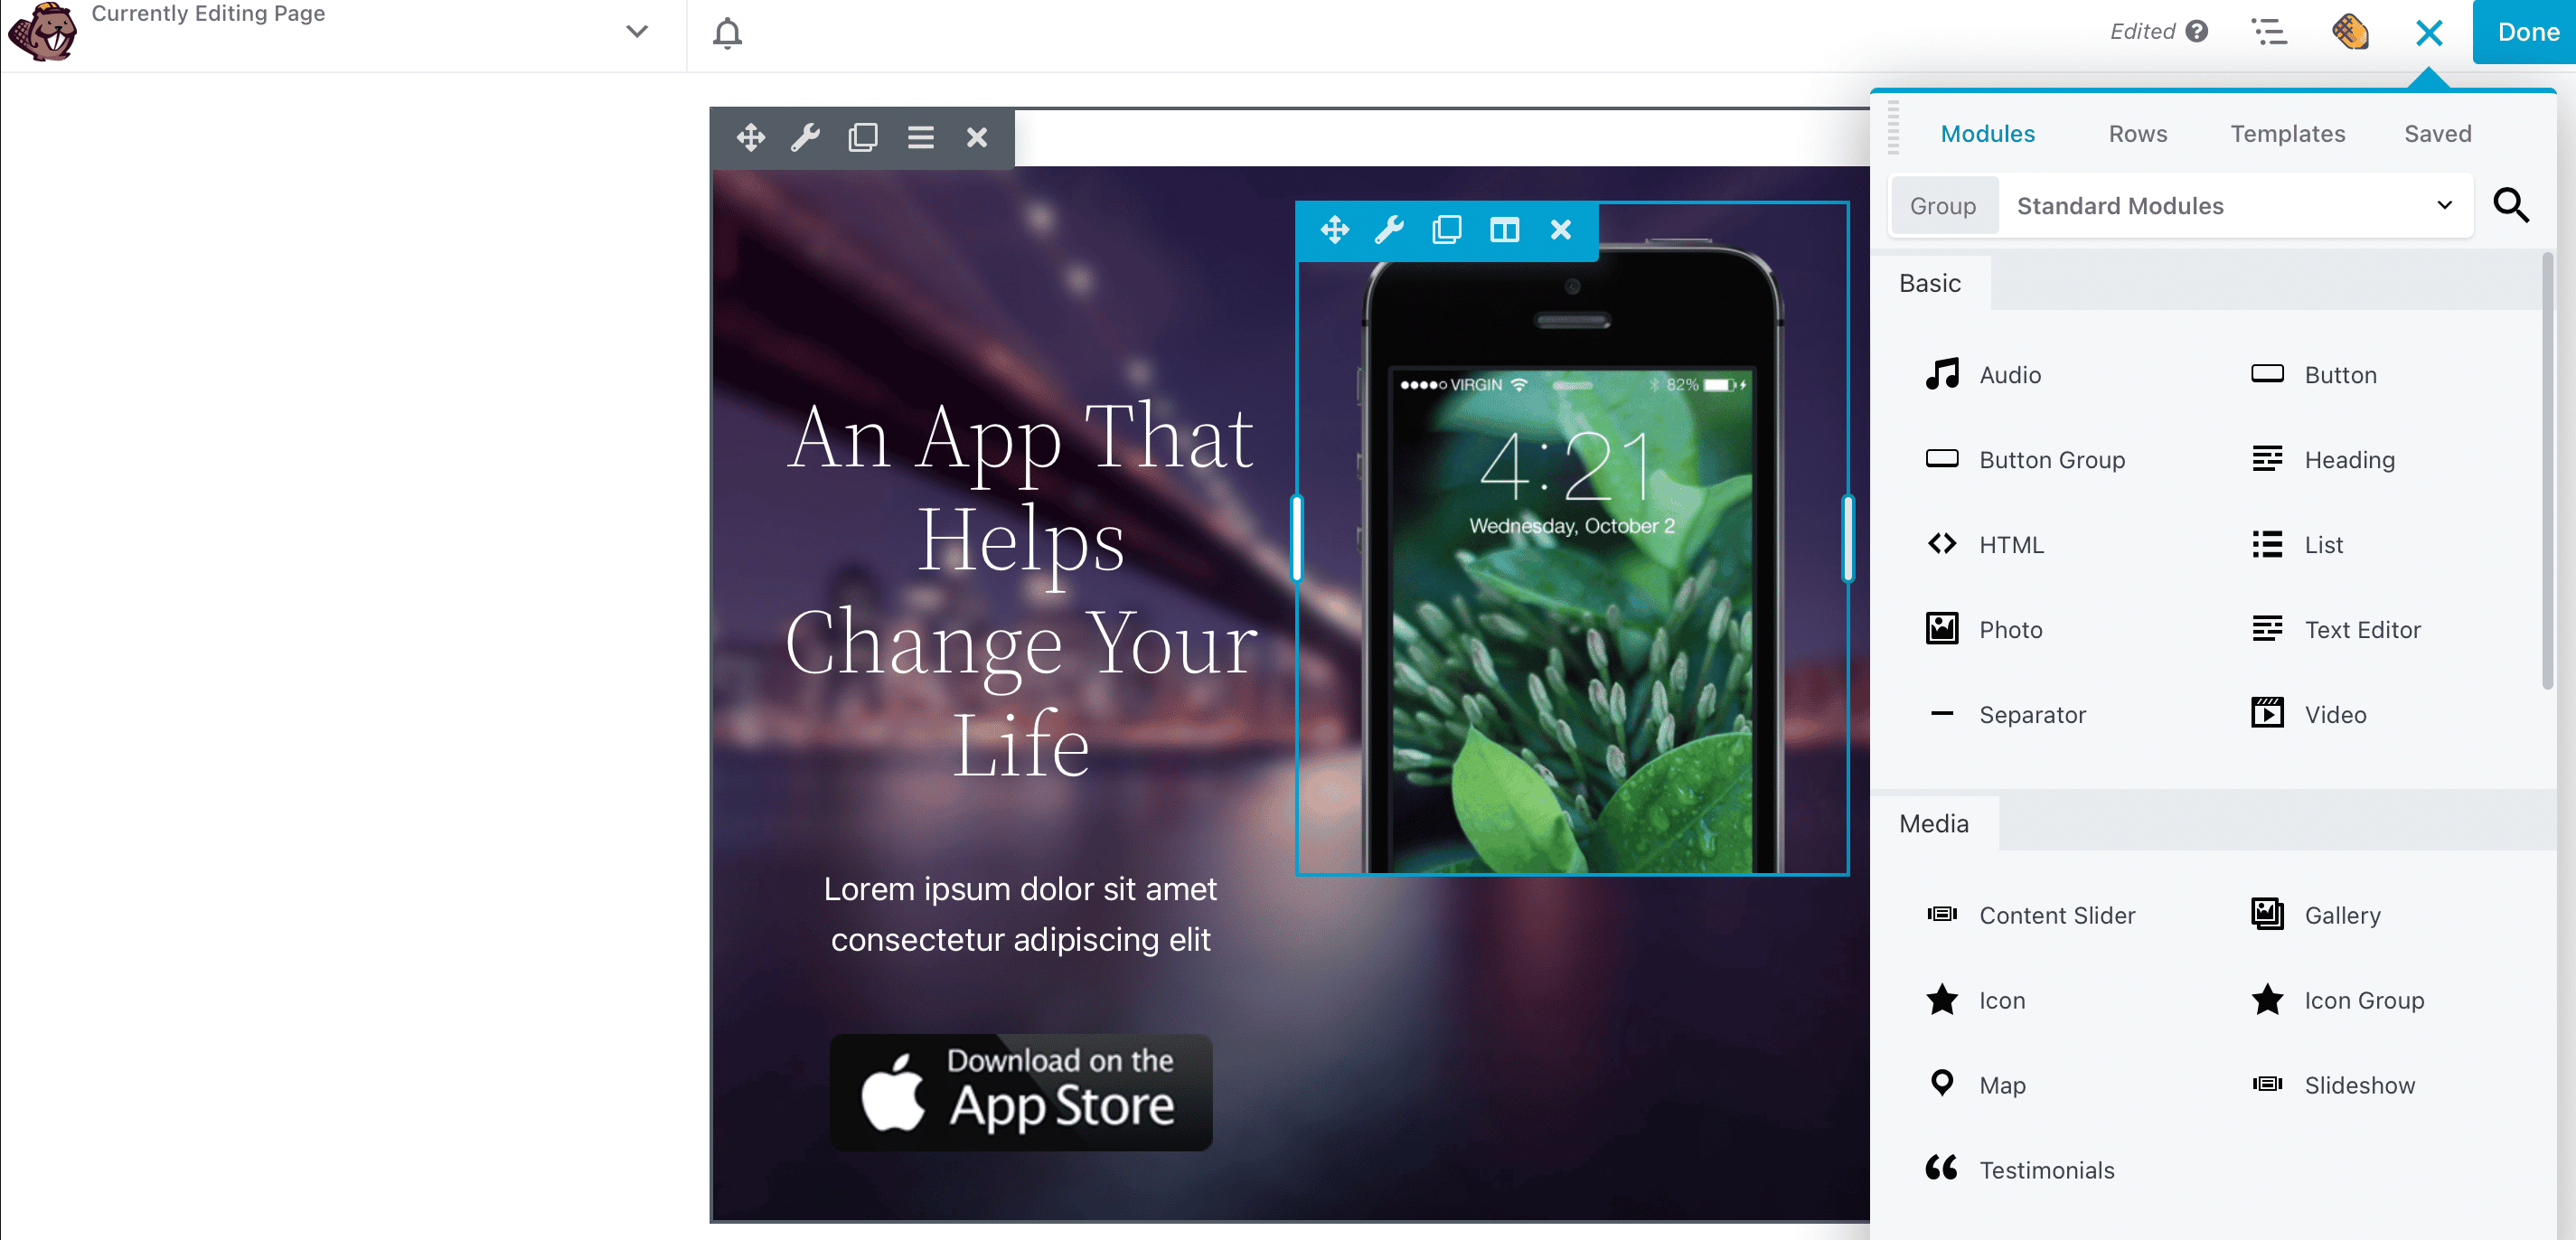This screenshot has width=2576, height=1240.
Task: Click the Modules tab
Action: tap(1988, 133)
